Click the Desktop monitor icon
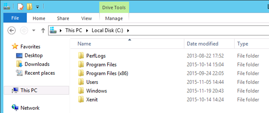This screenshot has width=269, height=113. [19, 56]
